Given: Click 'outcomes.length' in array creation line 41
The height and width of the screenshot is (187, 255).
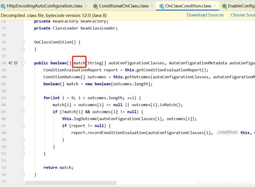Looking at the screenshot, I should pyautogui.click(x=131, y=84).
